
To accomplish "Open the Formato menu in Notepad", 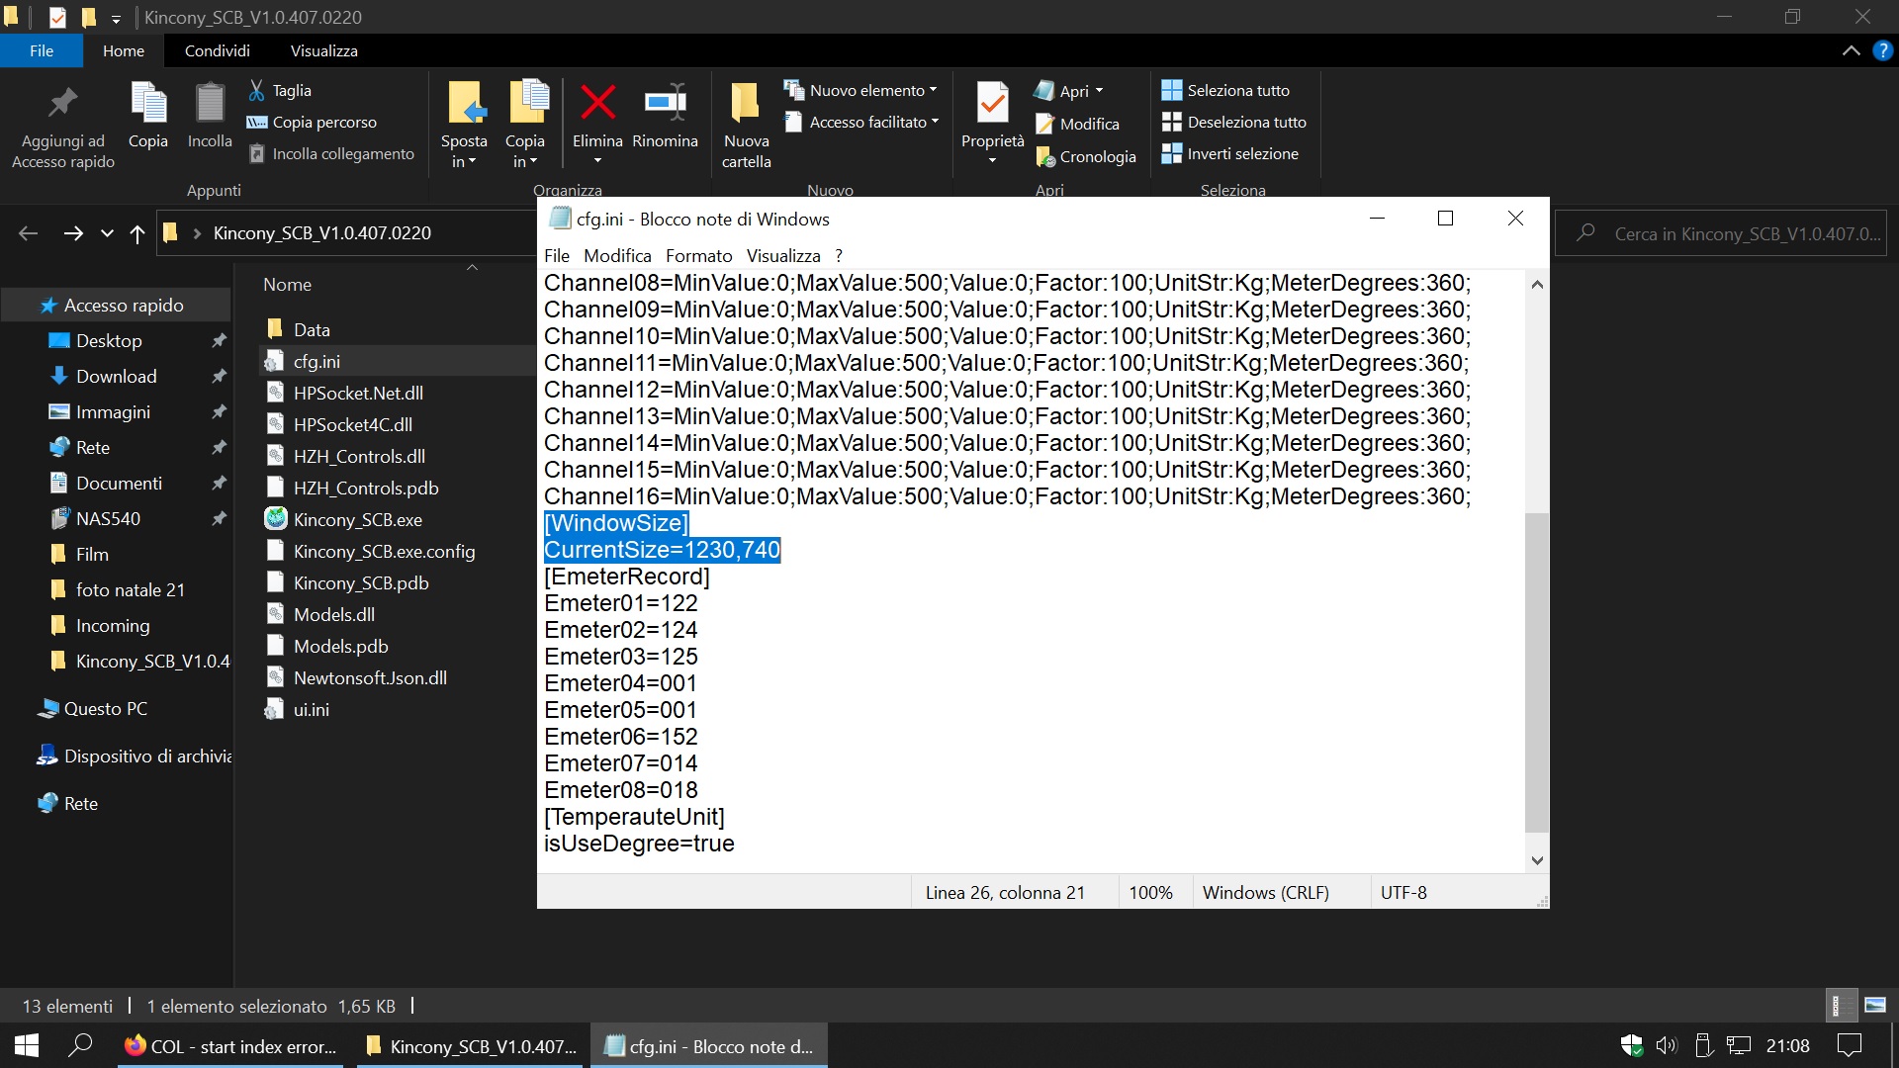I will click(x=698, y=255).
